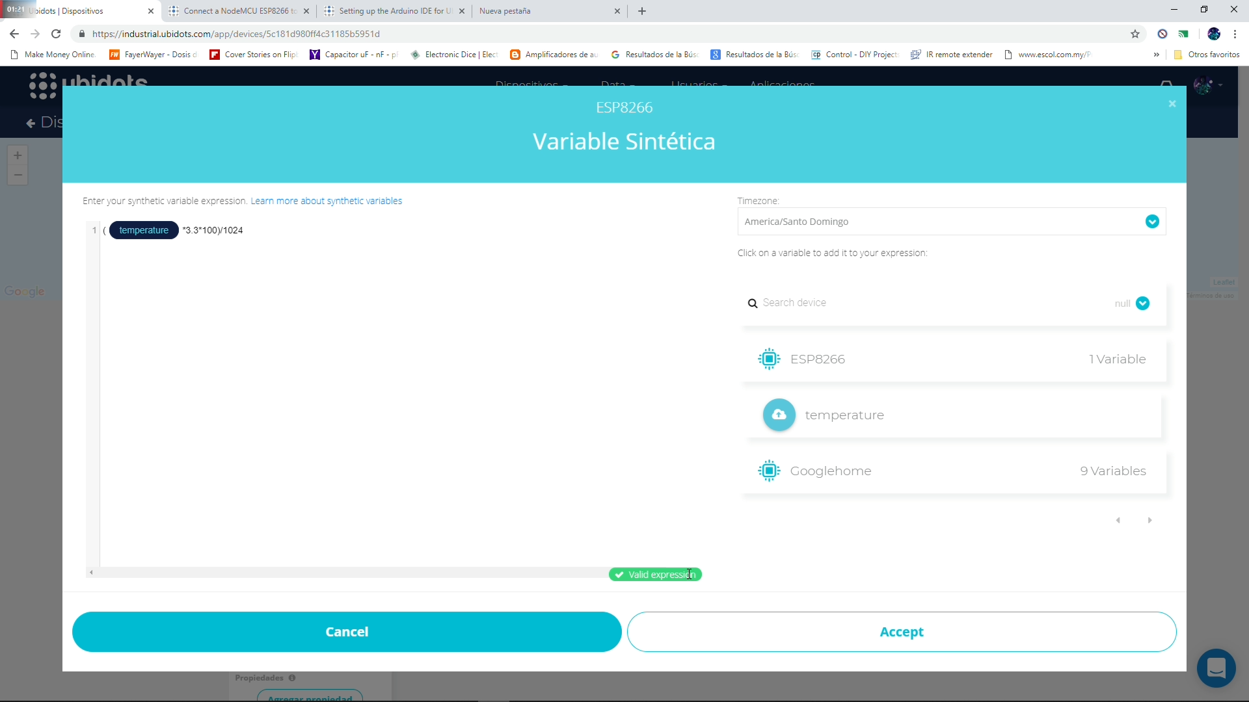Open the Timezone dropdown arrow
The width and height of the screenshot is (1249, 702).
(x=1151, y=222)
